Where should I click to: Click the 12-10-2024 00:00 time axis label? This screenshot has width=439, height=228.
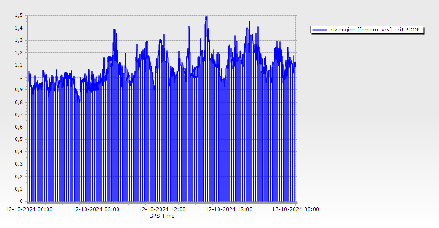(x=29, y=209)
